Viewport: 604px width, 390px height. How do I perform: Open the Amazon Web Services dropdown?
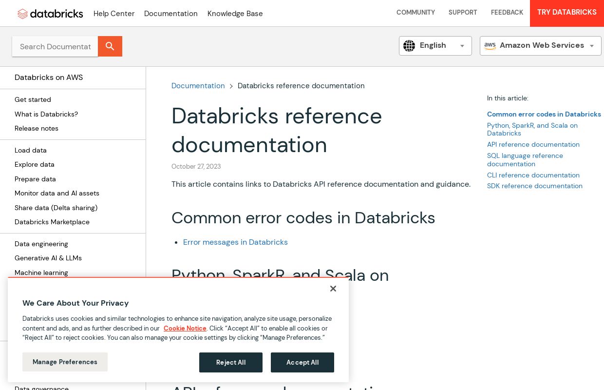tap(541, 46)
